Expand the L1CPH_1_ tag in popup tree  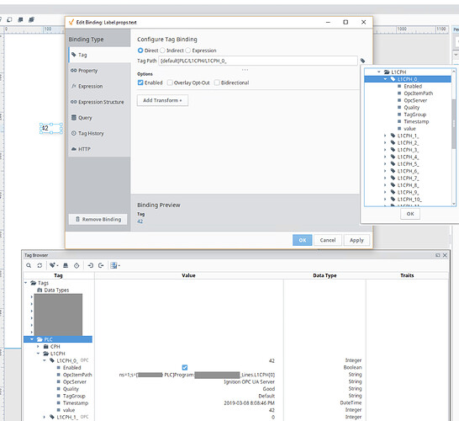pos(385,136)
